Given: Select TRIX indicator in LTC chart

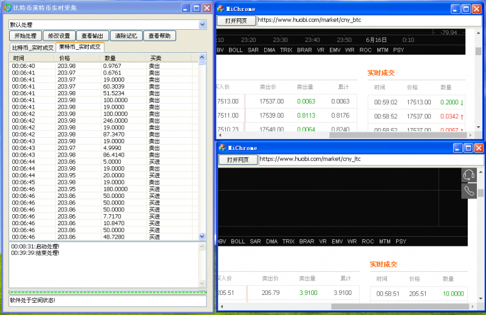Looking at the screenshot, I should 288,242.
